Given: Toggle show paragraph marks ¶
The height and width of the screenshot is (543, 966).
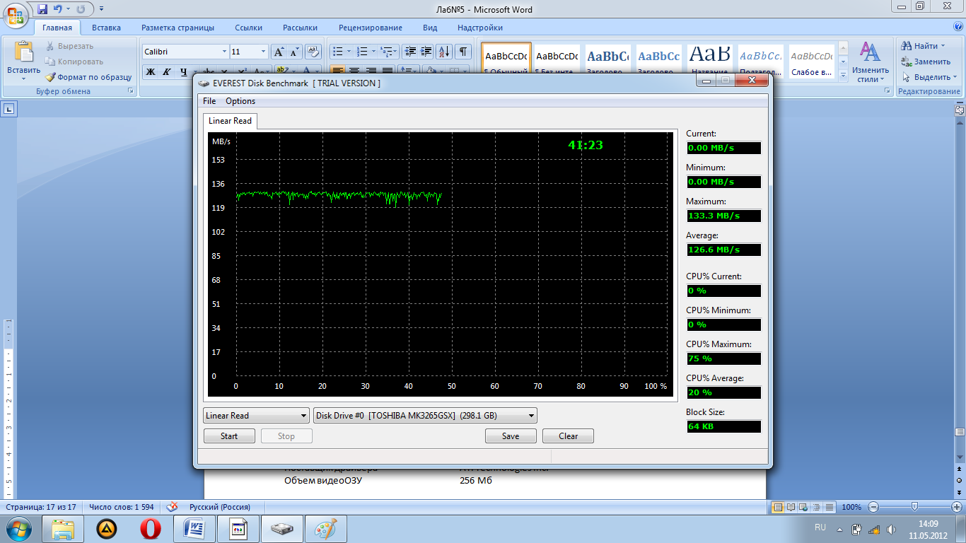Looking at the screenshot, I should tap(463, 52).
